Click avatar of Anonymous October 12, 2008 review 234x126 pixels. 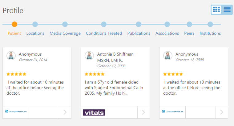coord(168,56)
